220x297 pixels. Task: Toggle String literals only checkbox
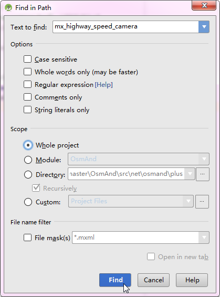click(x=28, y=110)
